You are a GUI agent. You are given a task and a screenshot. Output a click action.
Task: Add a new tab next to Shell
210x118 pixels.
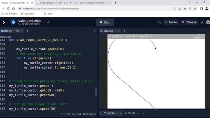click(x=143, y=113)
